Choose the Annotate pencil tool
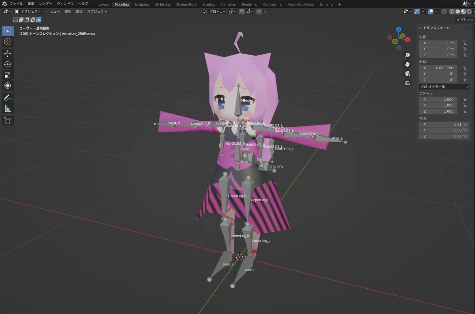This screenshot has height=314, width=475. click(x=8, y=97)
